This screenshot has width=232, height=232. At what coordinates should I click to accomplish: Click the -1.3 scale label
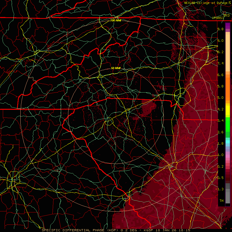pyautogui.click(x=220, y=189)
